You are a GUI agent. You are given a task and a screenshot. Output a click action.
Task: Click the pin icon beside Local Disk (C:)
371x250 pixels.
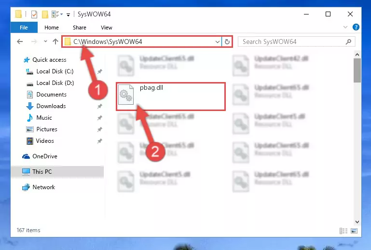click(99, 71)
